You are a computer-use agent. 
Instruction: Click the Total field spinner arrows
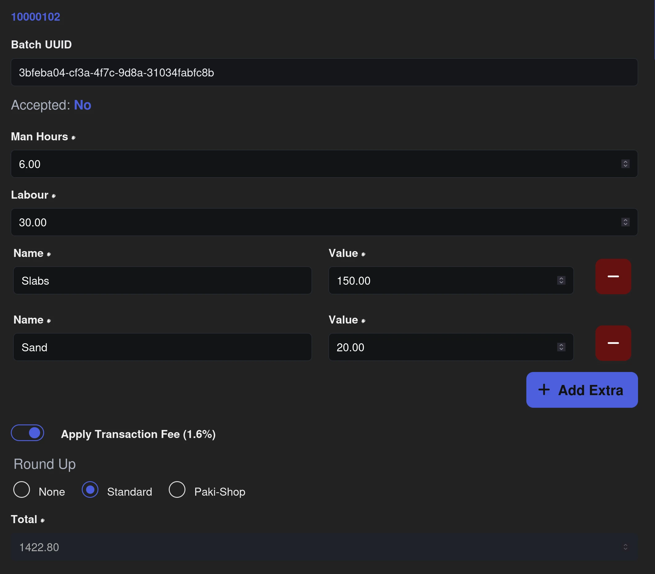625,547
